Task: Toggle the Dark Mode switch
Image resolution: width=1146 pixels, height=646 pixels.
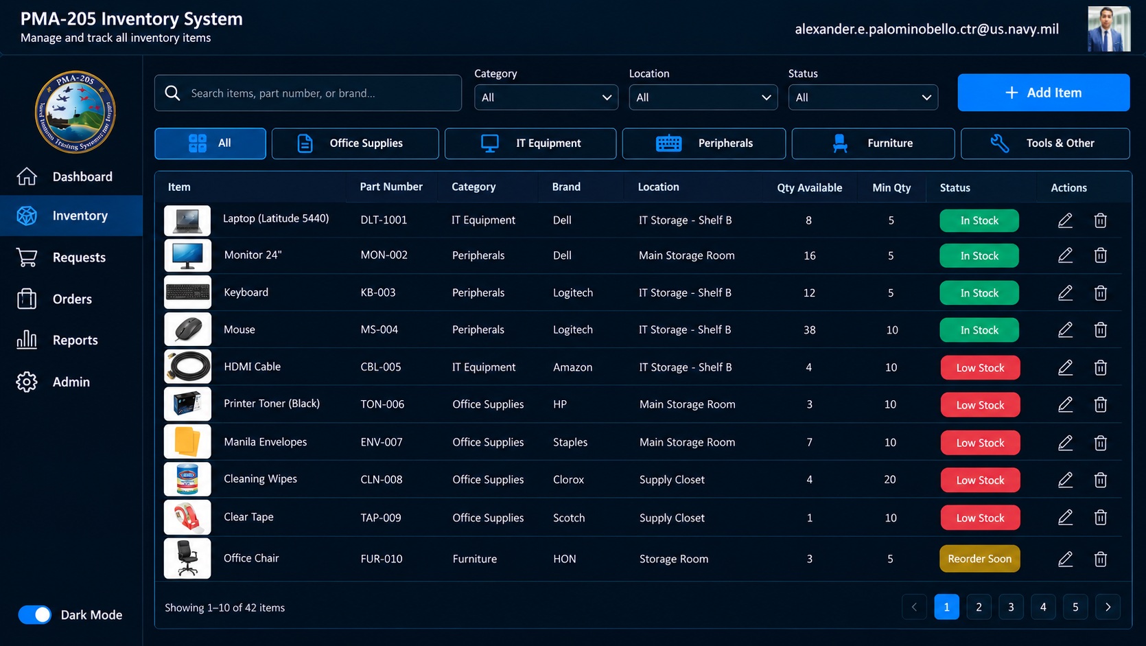Action: click(x=34, y=614)
